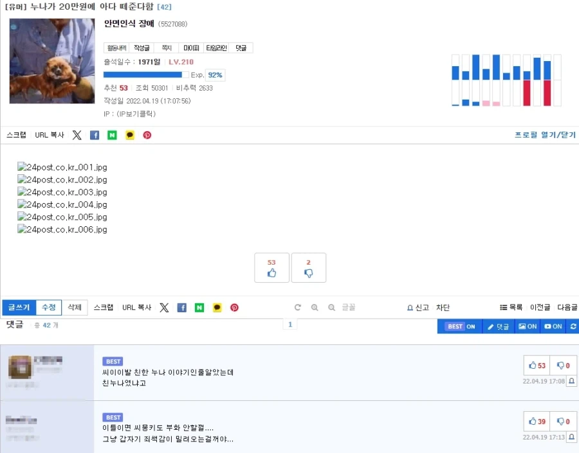Image resolution: width=579 pixels, height=453 pixels.
Task: Share to Facebook from top share bar
Action: pos(95,135)
